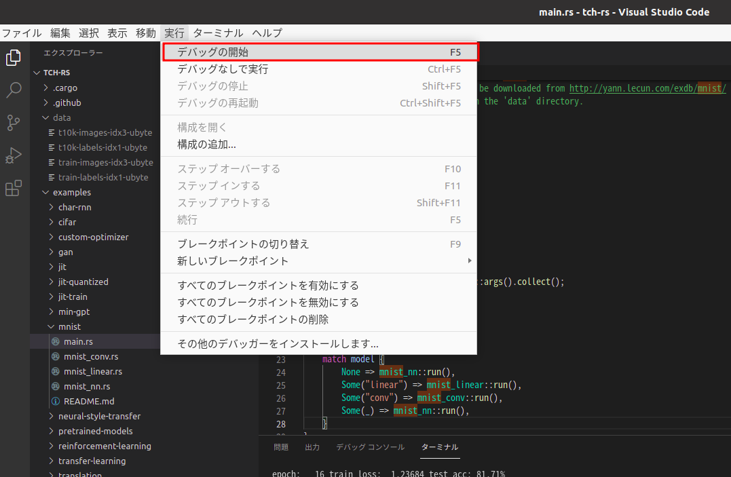Image resolution: width=731 pixels, height=477 pixels.
Task: Open the Extensions view
Action: (13, 188)
